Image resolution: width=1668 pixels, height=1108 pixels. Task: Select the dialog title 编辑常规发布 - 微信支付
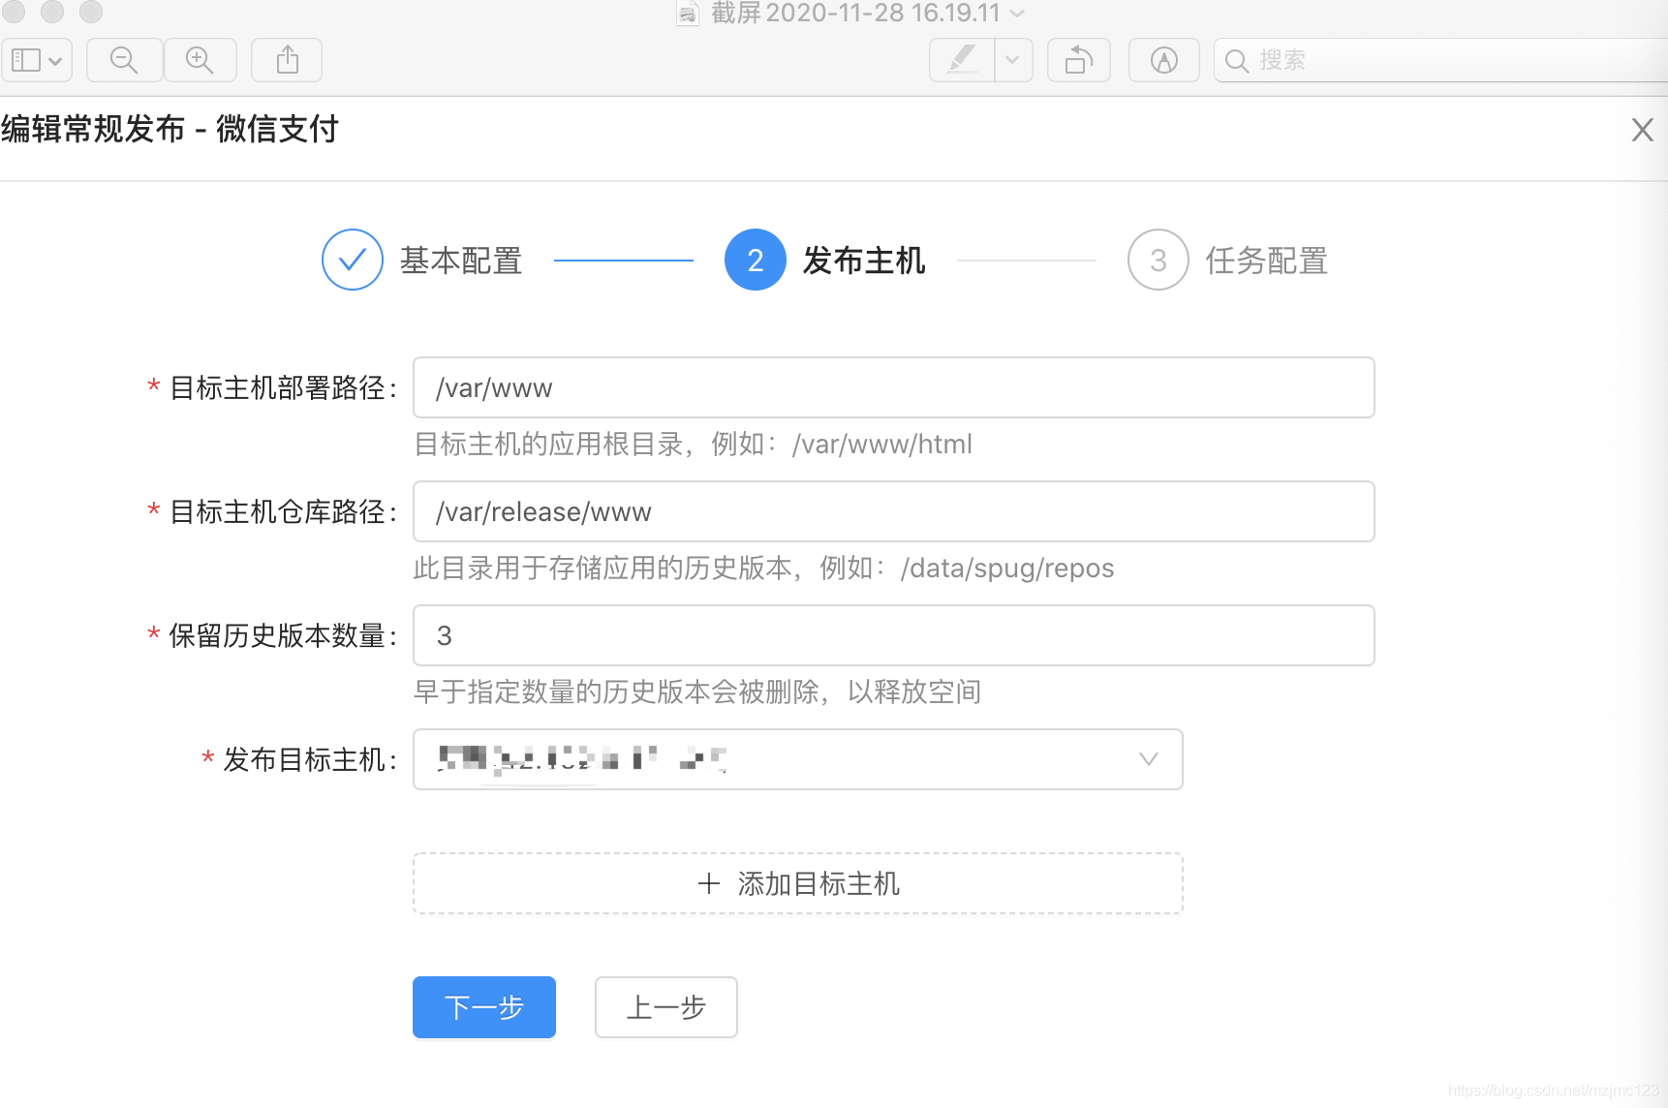[x=170, y=129]
